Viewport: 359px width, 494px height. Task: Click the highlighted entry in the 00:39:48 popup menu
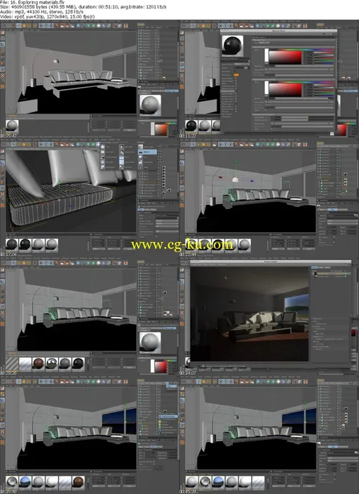(x=169, y=417)
